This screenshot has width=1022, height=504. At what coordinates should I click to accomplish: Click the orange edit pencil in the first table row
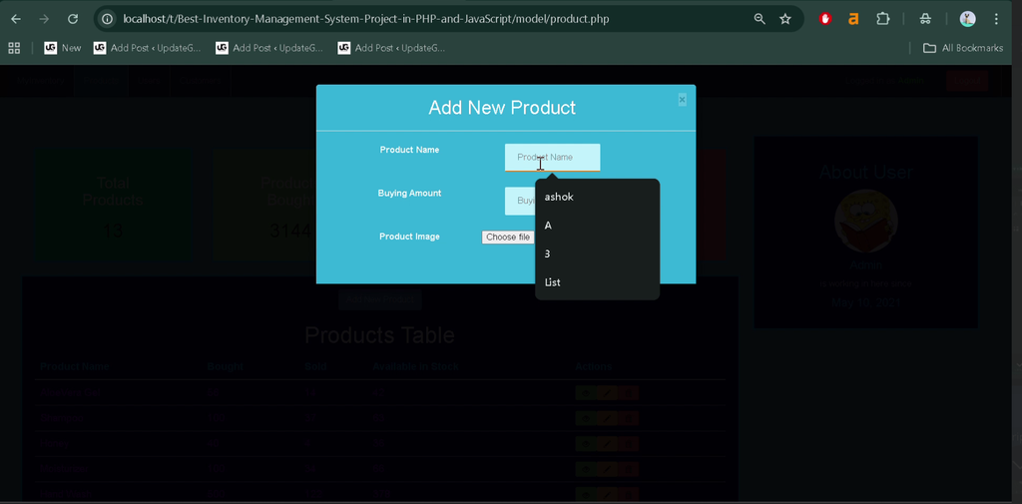(x=607, y=393)
